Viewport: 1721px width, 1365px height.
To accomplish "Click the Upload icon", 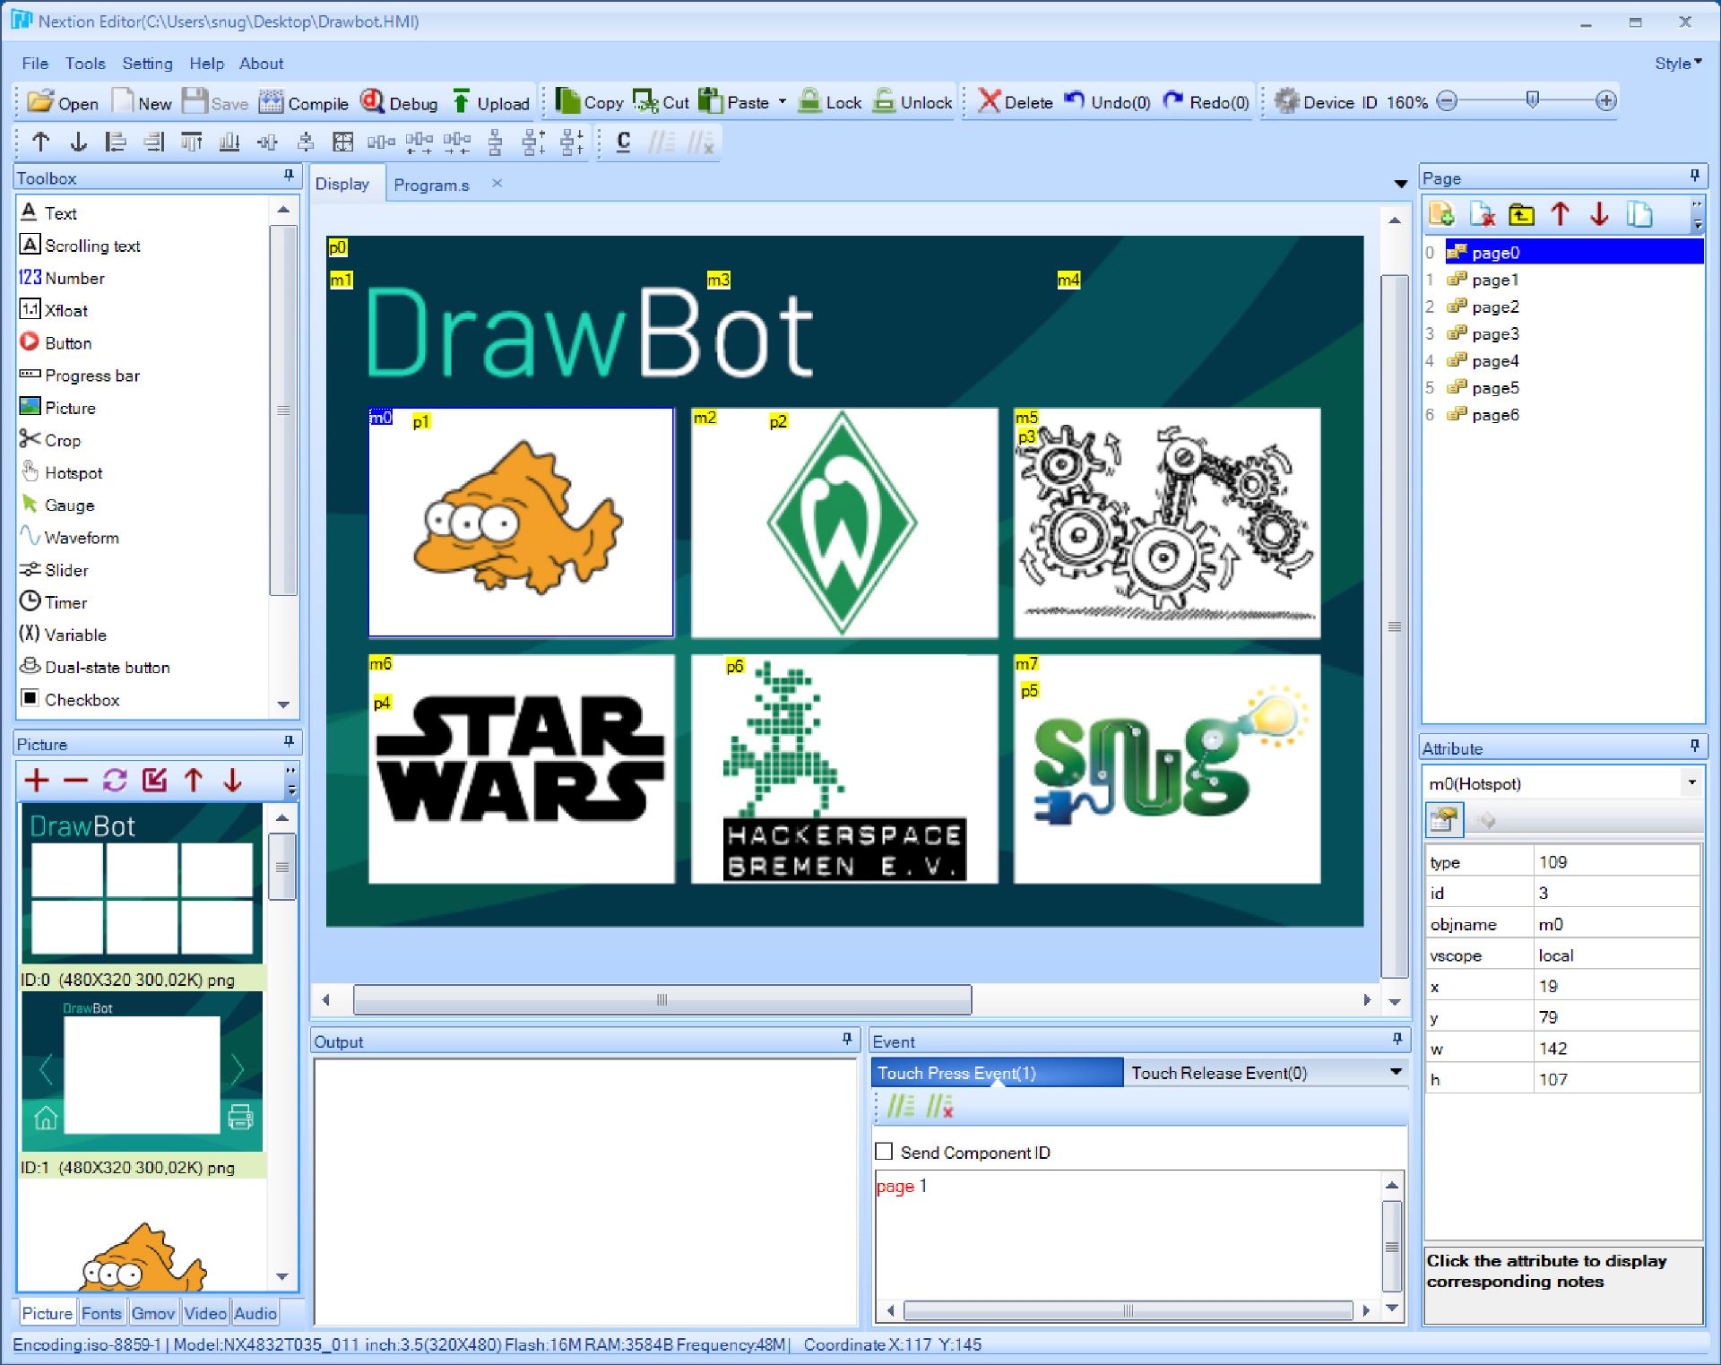I will [490, 102].
